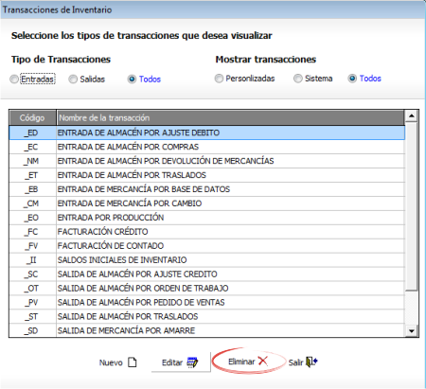Click the _ET code cell
This screenshot has width=426, height=389.
coord(32,175)
